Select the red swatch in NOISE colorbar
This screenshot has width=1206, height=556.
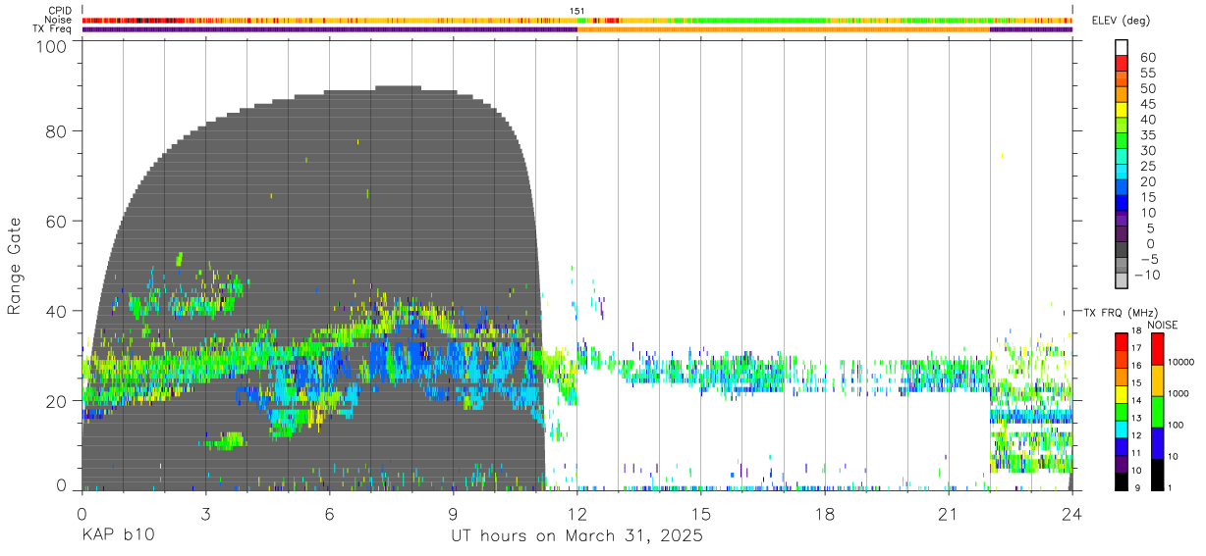pyautogui.click(x=1158, y=349)
